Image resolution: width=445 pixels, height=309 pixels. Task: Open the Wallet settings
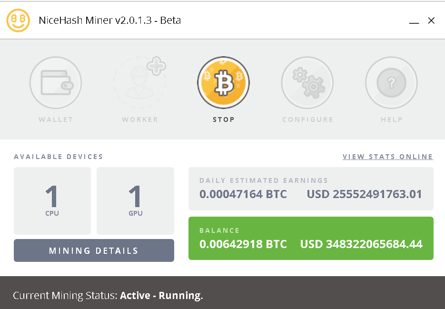pos(56,83)
